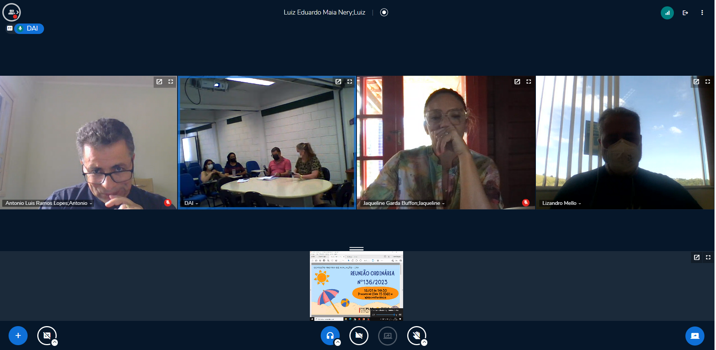Click the recording indicator icon
The image size is (716, 350).
(384, 12)
